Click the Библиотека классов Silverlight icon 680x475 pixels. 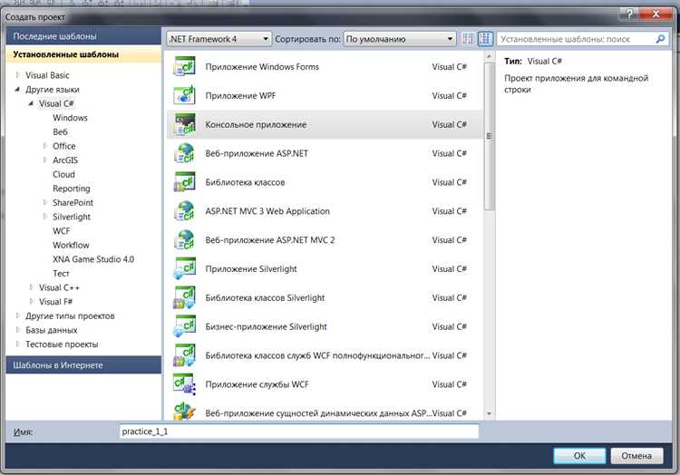(x=184, y=297)
